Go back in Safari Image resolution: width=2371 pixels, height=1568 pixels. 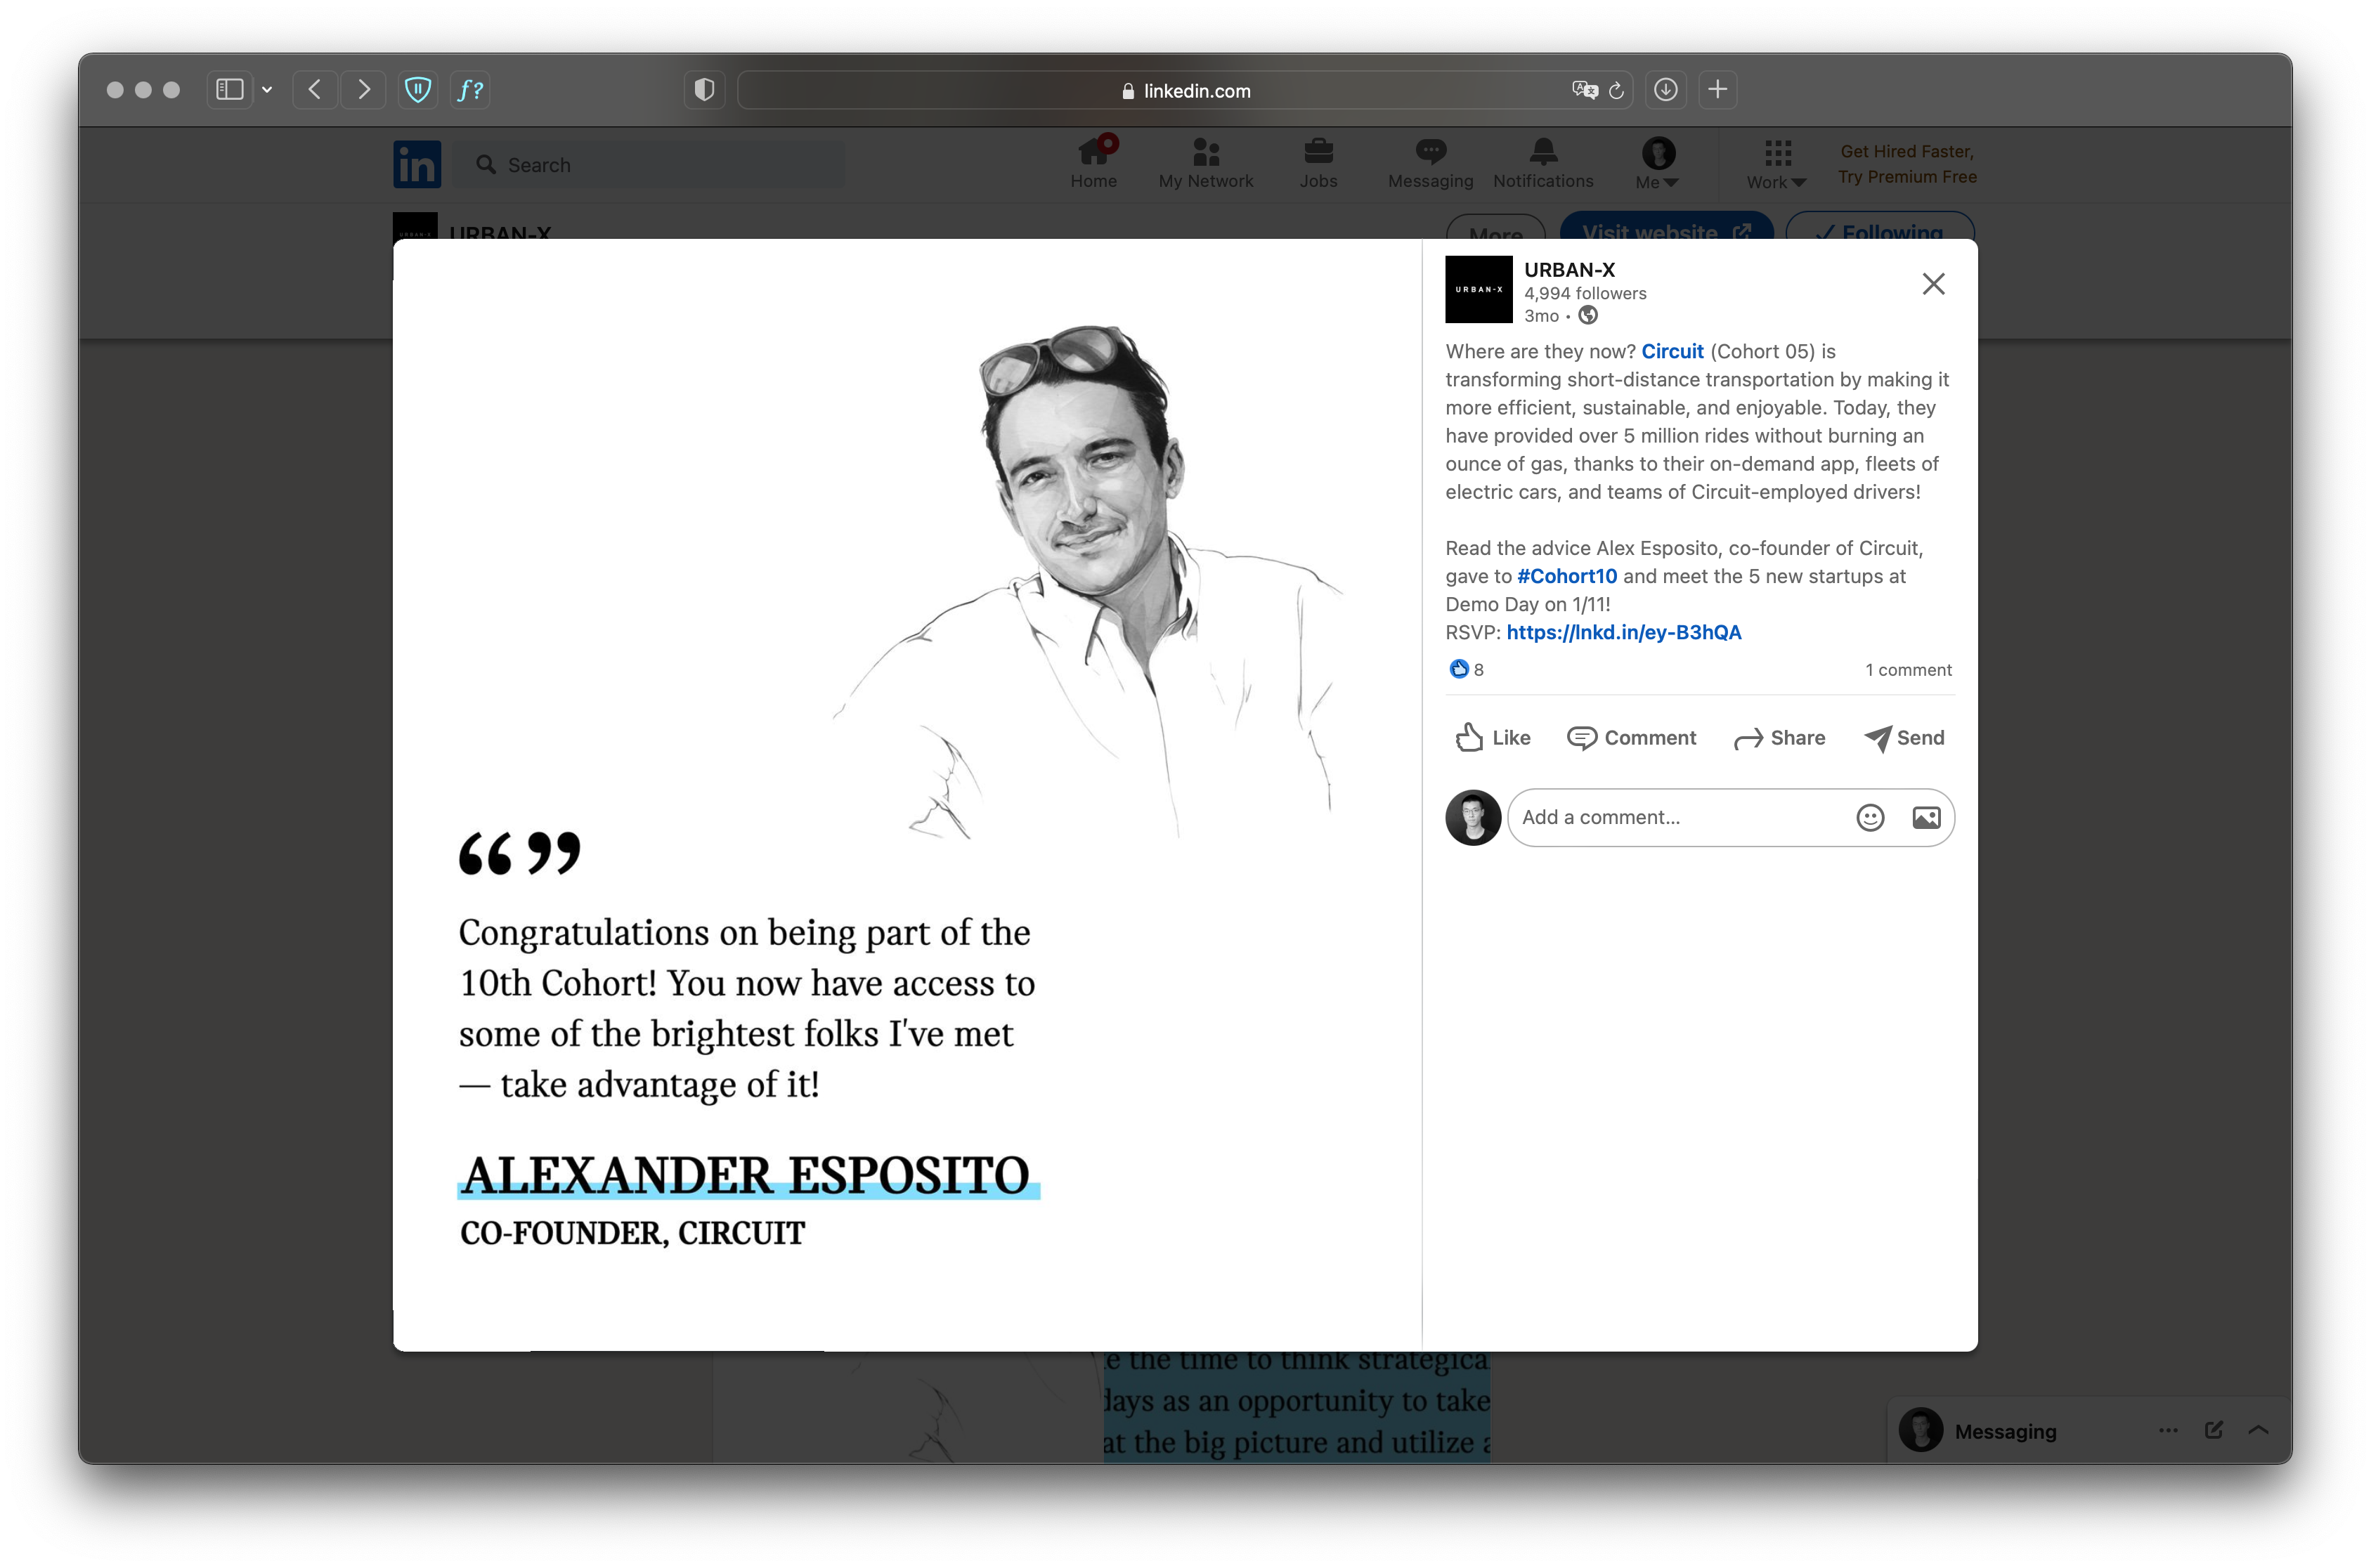click(x=315, y=90)
